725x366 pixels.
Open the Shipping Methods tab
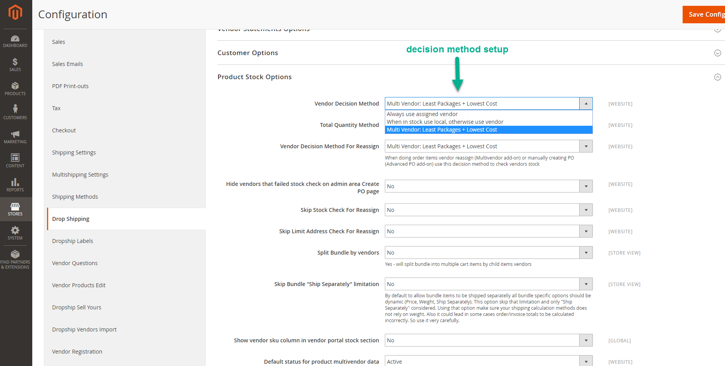[x=125, y=197]
